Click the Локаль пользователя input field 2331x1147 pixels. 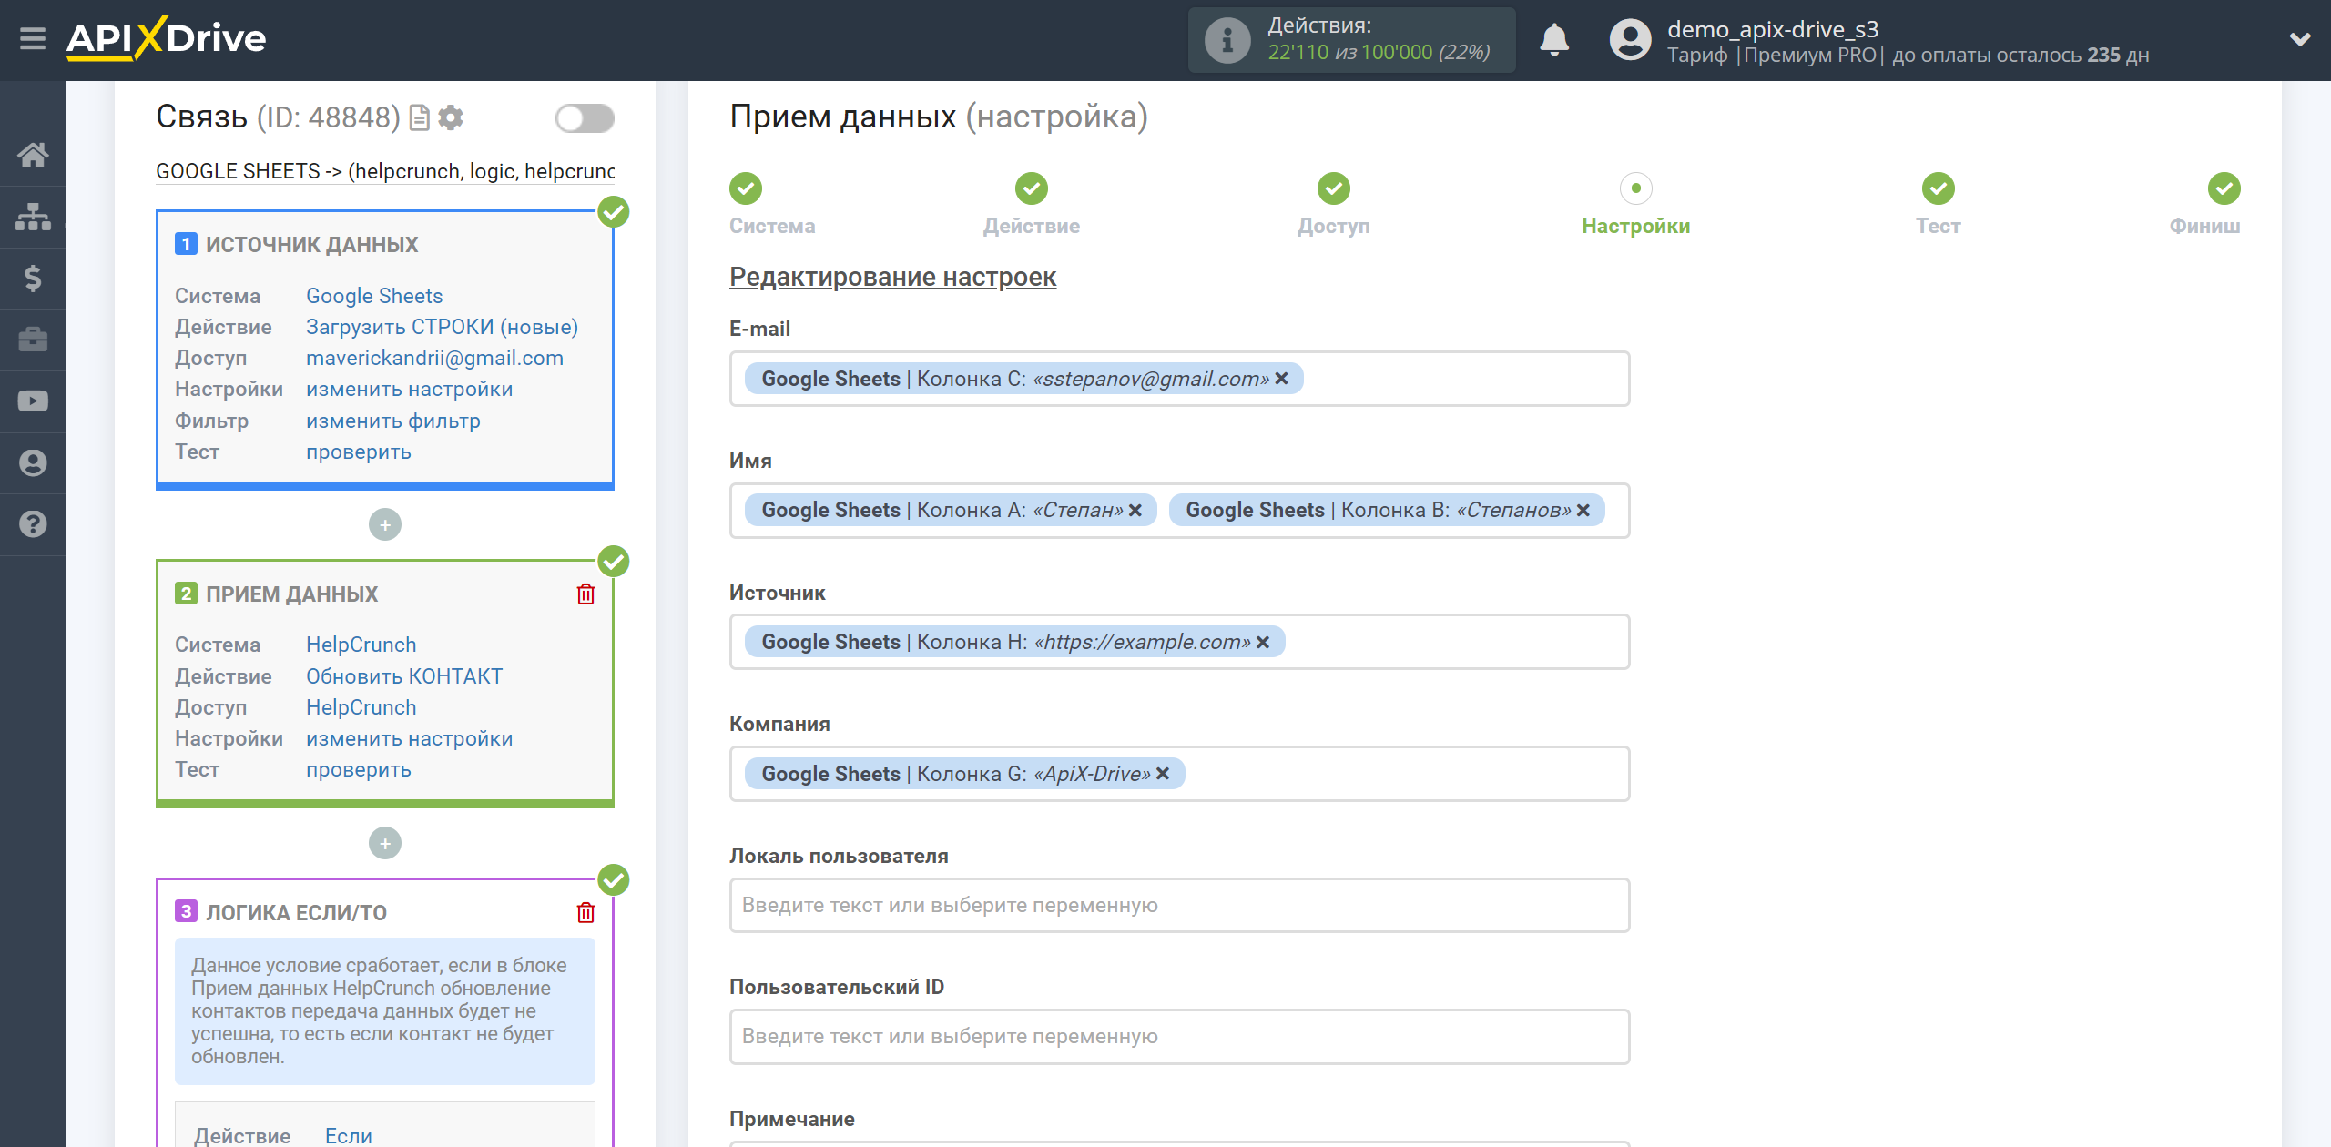click(x=1179, y=906)
